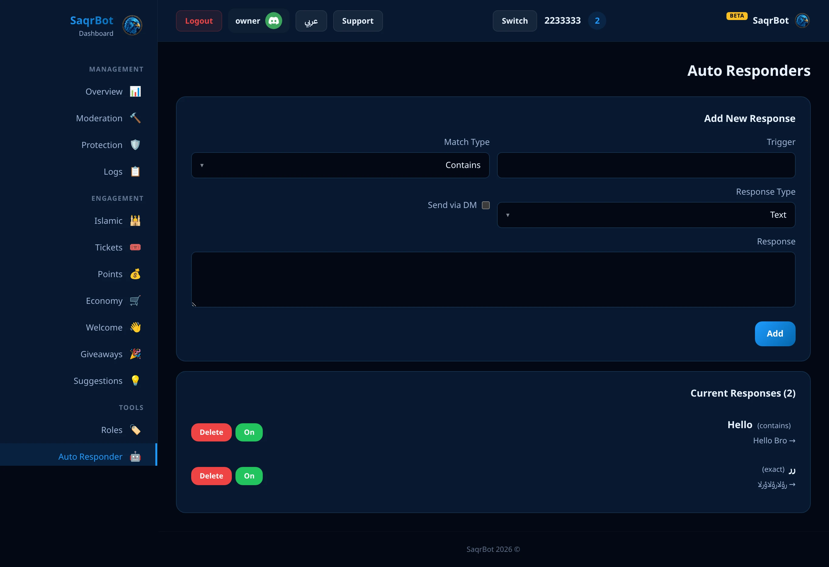The height and width of the screenshot is (567, 829).
Task: Open the Match Type dropdown showing Contains
Action: [340, 165]
